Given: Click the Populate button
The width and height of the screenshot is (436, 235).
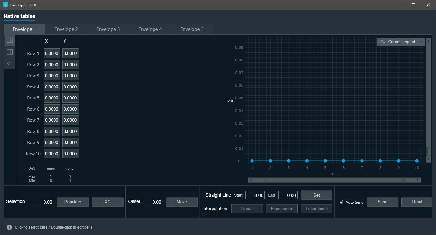Looking at the screenshot, I should tap(73, 202).
